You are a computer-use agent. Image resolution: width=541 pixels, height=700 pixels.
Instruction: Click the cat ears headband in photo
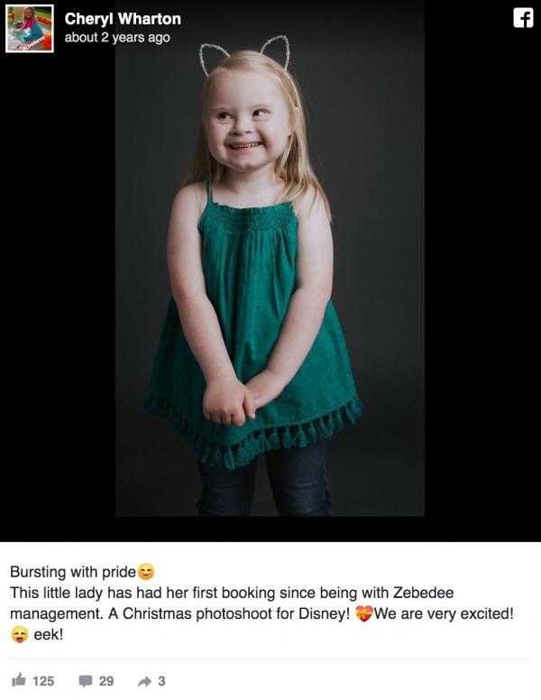[x=244, y=53]
